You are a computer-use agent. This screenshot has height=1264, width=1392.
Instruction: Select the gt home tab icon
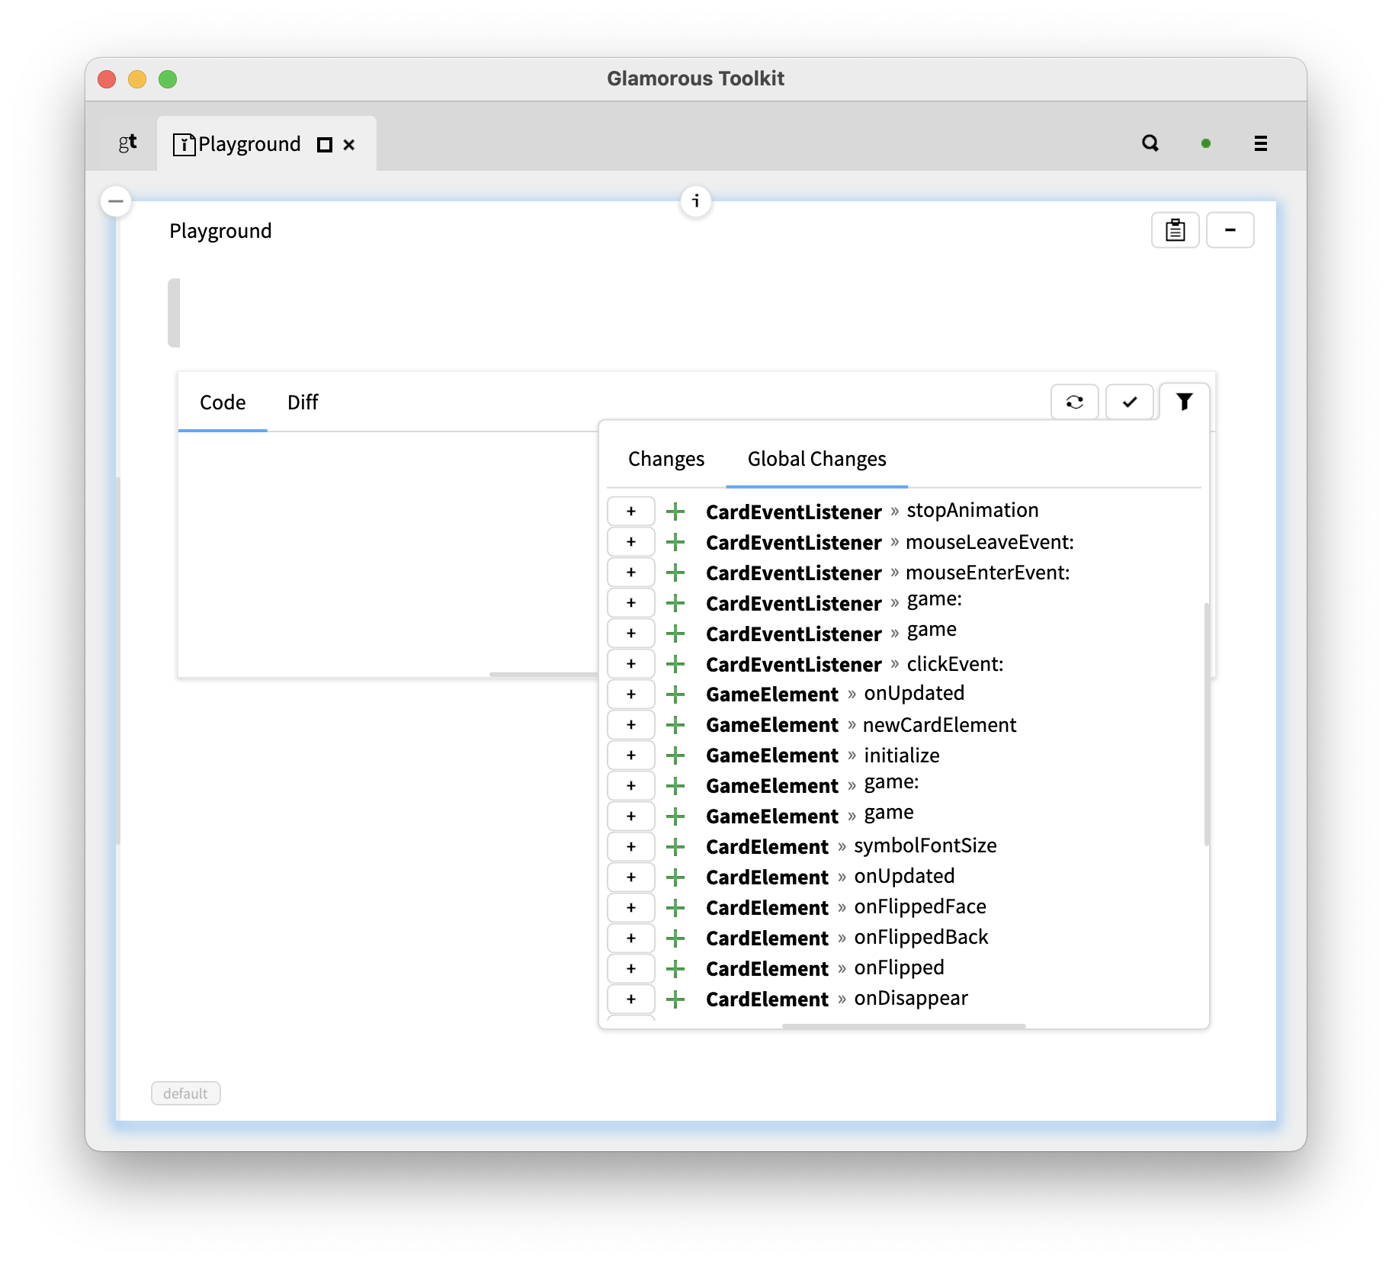point(127,143)
